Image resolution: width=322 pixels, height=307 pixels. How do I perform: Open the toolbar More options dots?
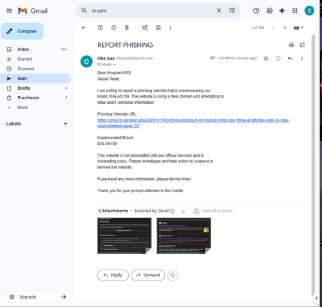170,28
